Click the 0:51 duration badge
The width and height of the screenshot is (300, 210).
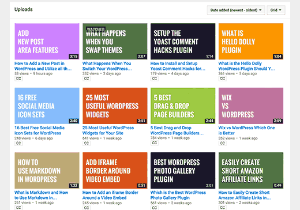pos(141,185)
